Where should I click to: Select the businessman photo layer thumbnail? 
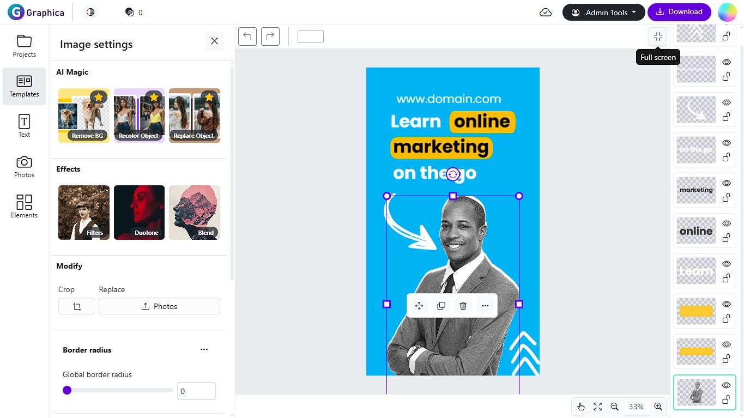[x=696, y=392]
